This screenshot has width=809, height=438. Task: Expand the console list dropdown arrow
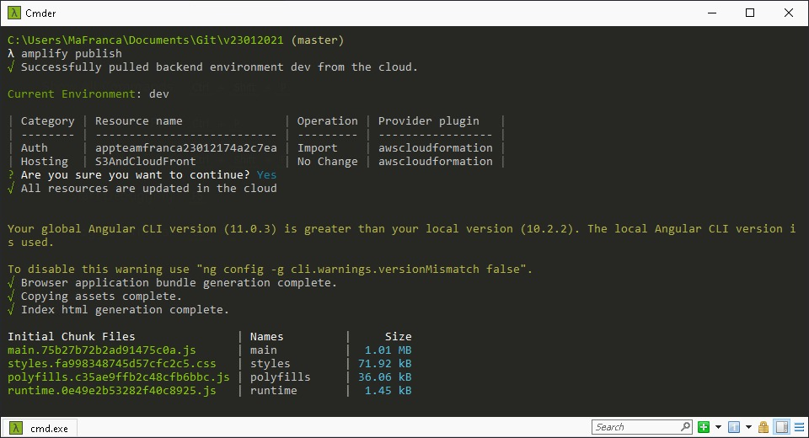coord(748,427)
